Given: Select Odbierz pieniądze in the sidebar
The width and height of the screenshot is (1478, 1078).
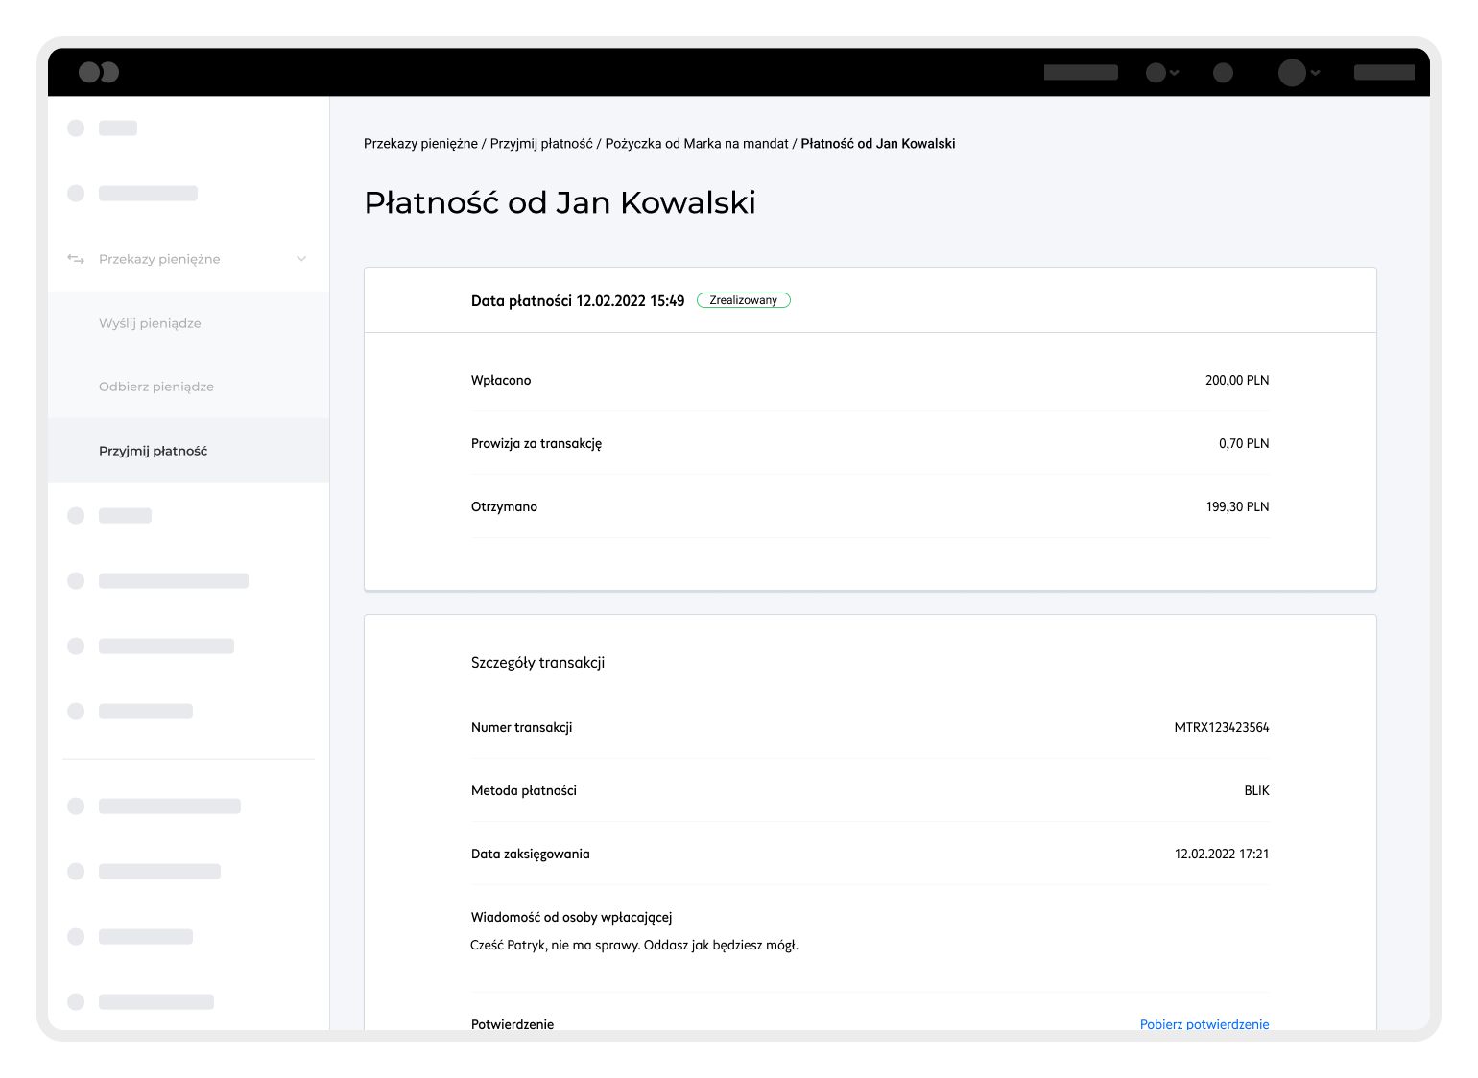Looking at the screenshot, I should (x=156, y=387).
